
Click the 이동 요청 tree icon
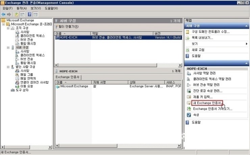17,86
